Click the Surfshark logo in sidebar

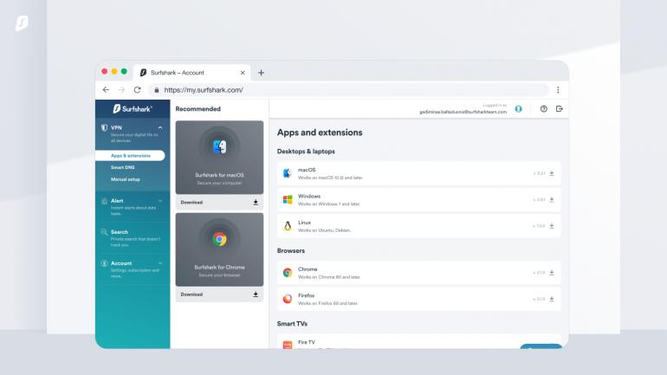pos(133,109)
